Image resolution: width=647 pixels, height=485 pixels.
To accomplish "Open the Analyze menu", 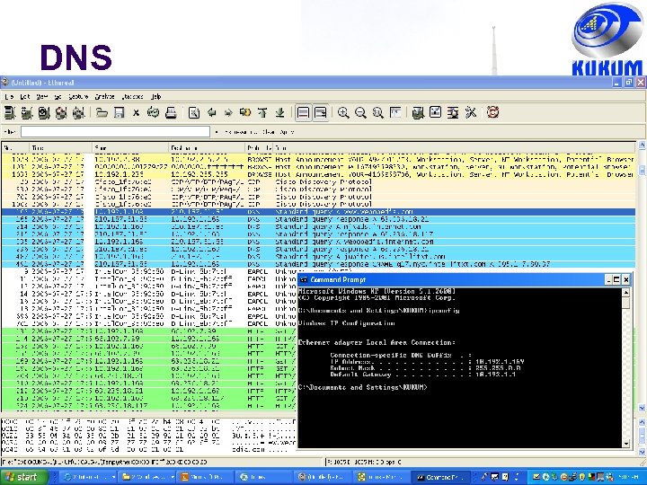I will [105, 96].
